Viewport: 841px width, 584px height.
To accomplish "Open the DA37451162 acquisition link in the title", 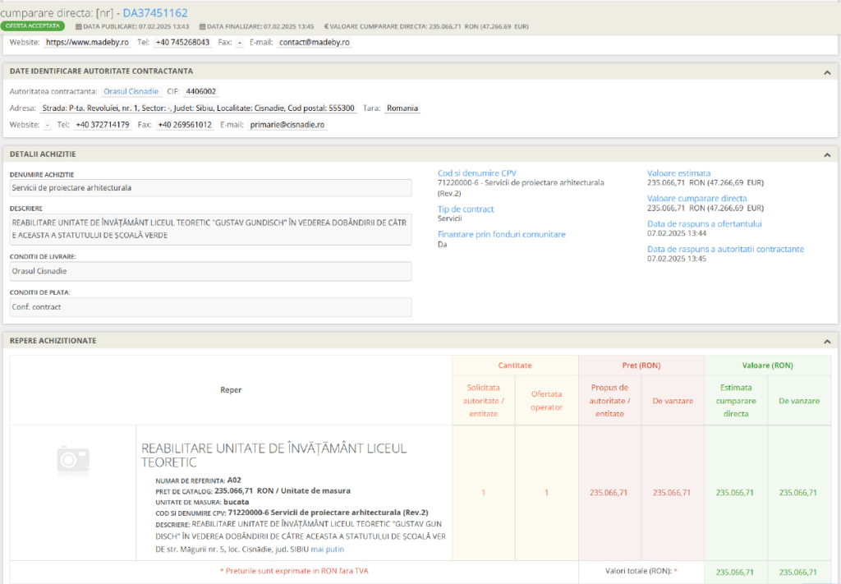I will (x=155, y=12).
